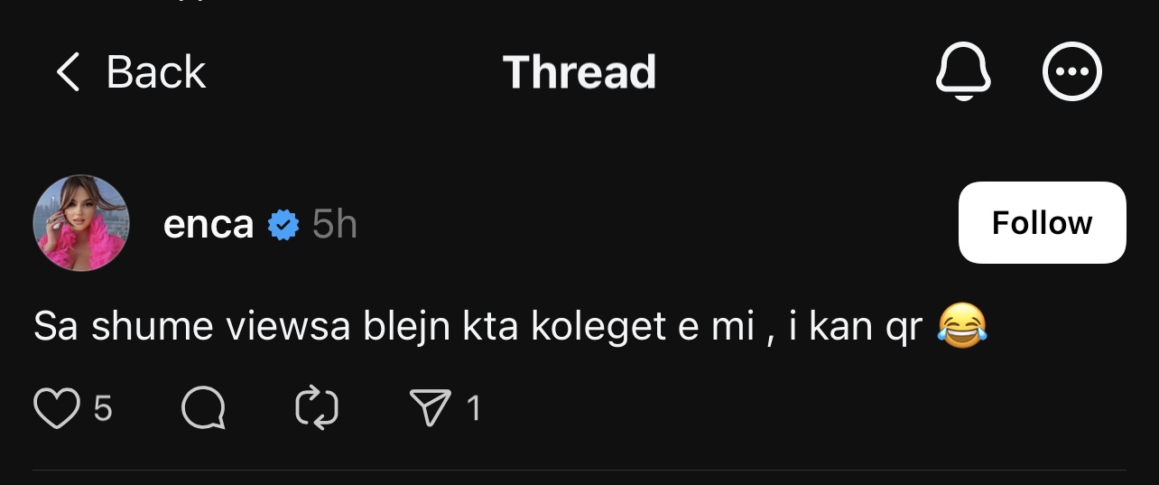The width and height of the screenshot is (1159, 485).
Task: Click enca's blue verified badge
Action: 283,224
